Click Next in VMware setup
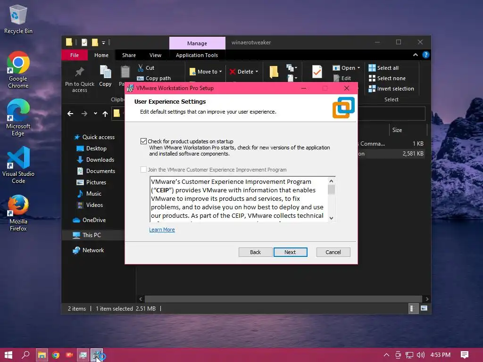 [290, 252]
